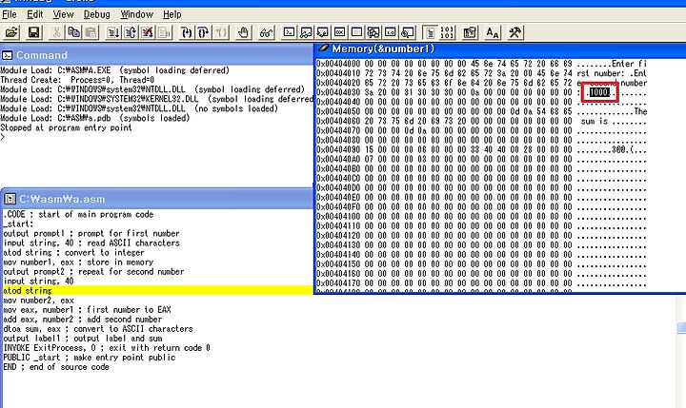The width and height of the screenshot is (686, 408).
Task: Click the Options hammer and wrench icon
Action: (x=515, y=32)
